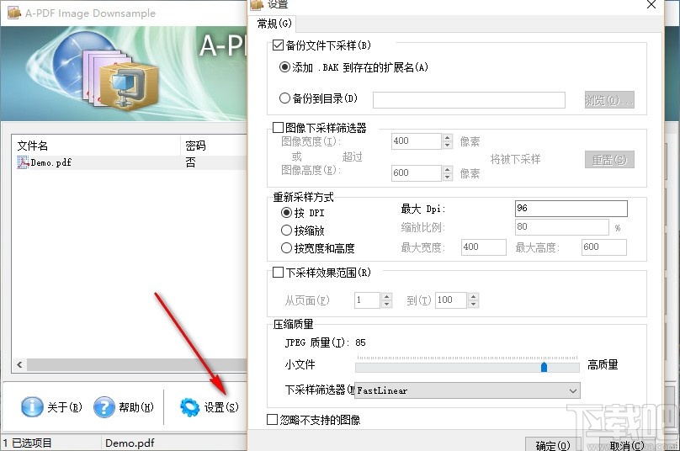Viewport: 680px width, 451px height.
Task: Click file list scrollbar left arrow
Action: point(19,364)
